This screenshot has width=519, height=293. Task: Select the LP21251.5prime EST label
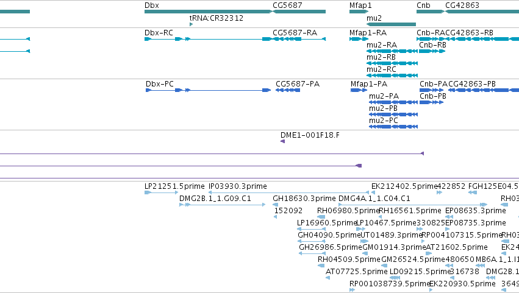pyautogui.click(x=175, y=186)
